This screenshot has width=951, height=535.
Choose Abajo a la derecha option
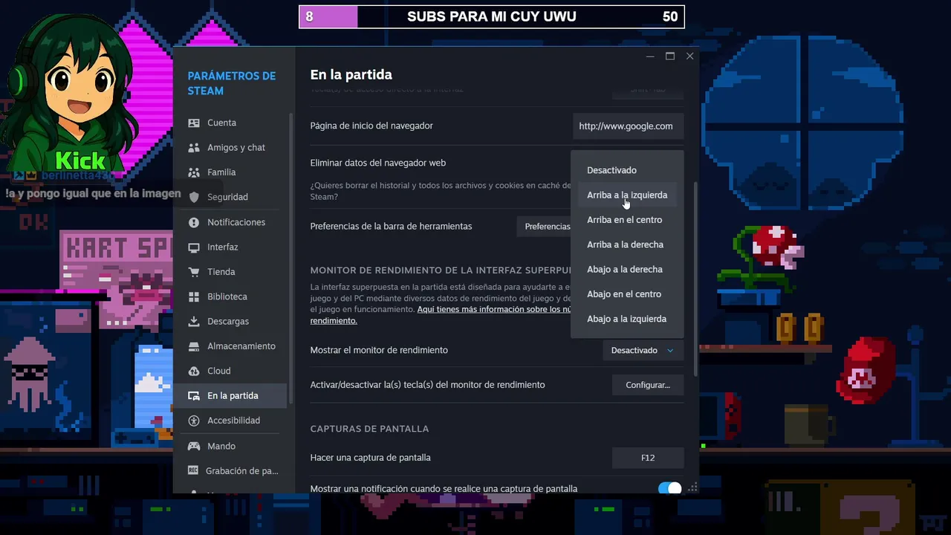pos(626,269)
